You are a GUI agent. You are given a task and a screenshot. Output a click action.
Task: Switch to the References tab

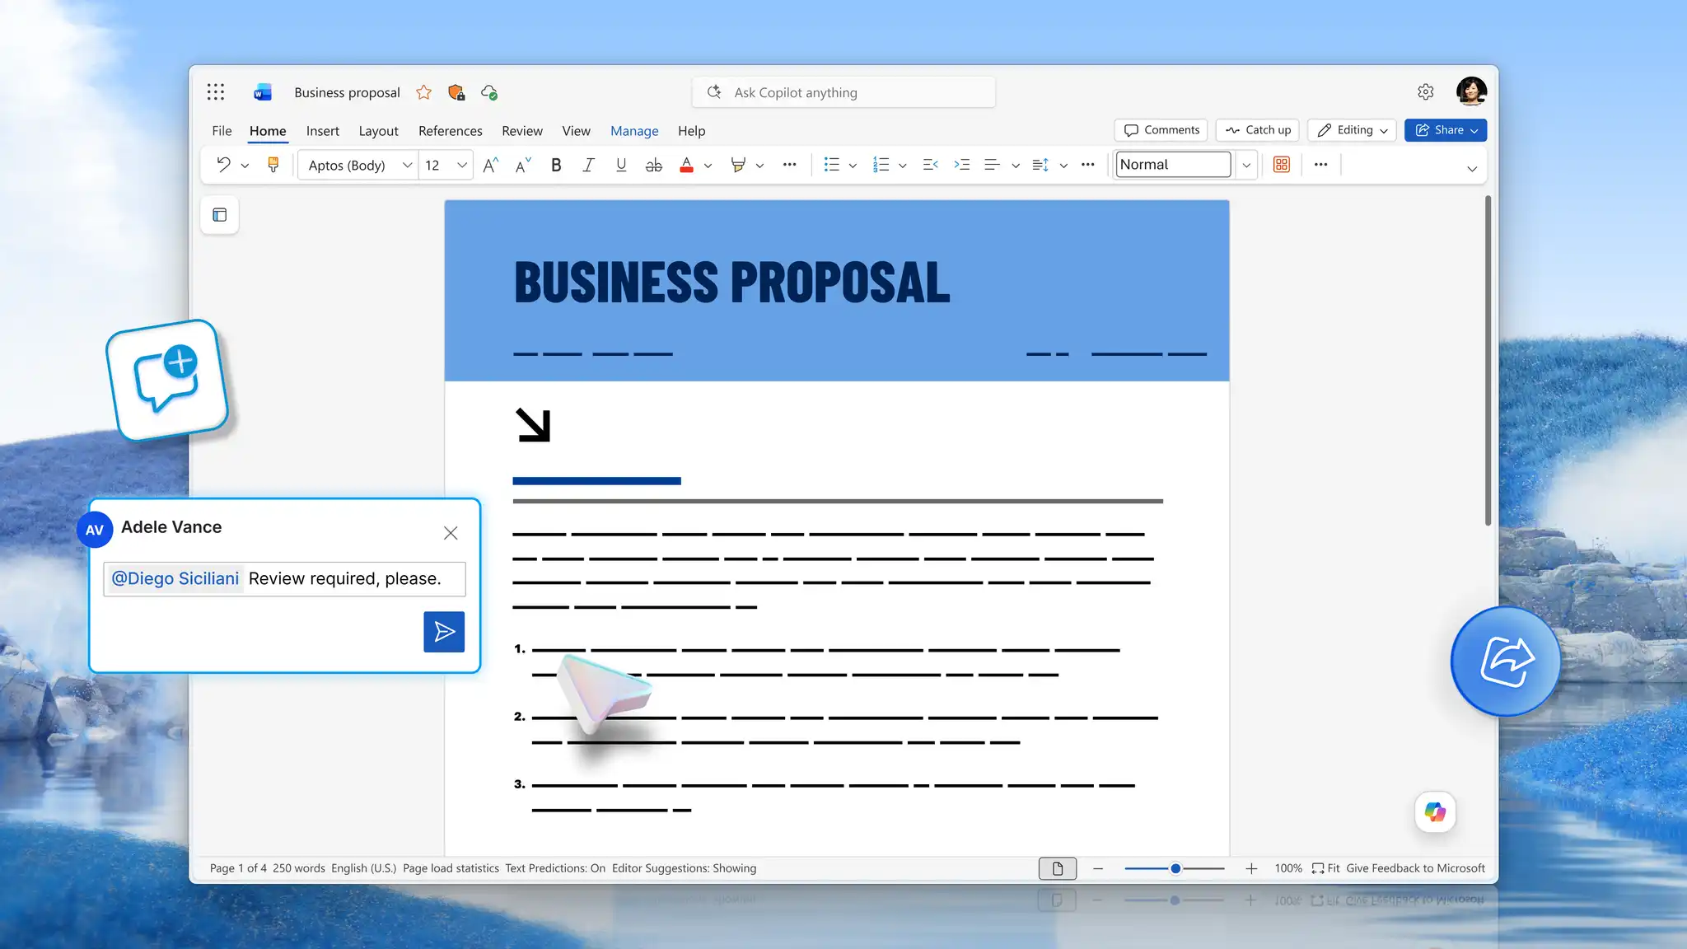450,131
